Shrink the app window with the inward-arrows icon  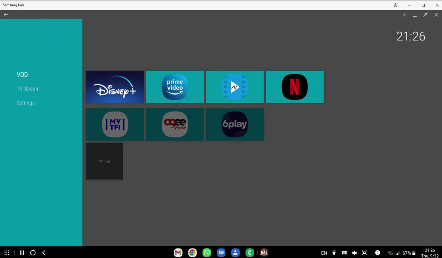[425, 15]
